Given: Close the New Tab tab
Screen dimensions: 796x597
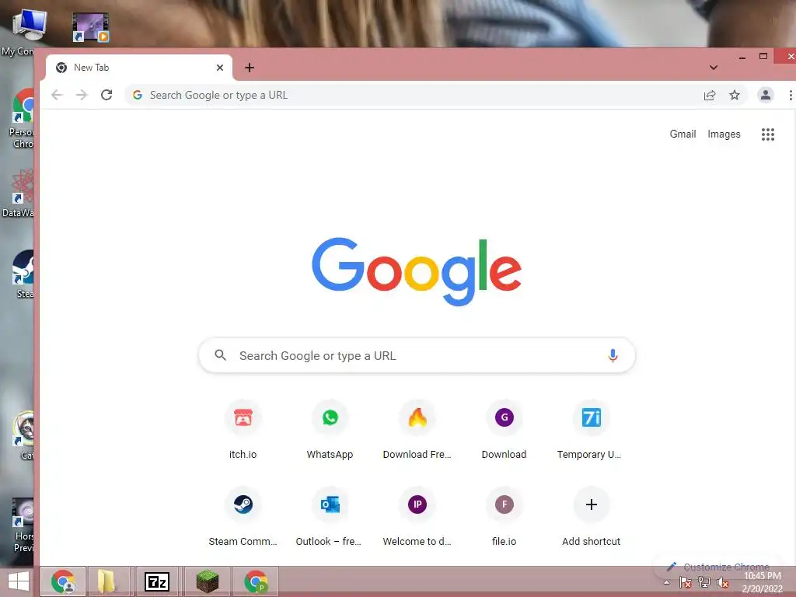Looking at the screenshot, I should [220, 68].
